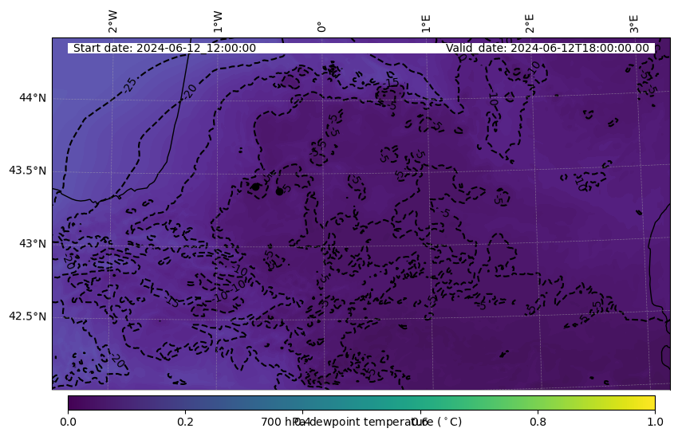The width and height of the screenshot is (678, 444).
Task: Select the 3°E longitude tick label
Action: point(633,24)
